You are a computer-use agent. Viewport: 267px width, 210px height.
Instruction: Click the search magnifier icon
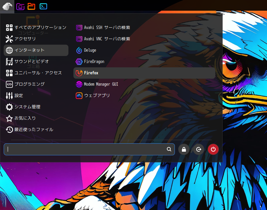tap(169, 149)
